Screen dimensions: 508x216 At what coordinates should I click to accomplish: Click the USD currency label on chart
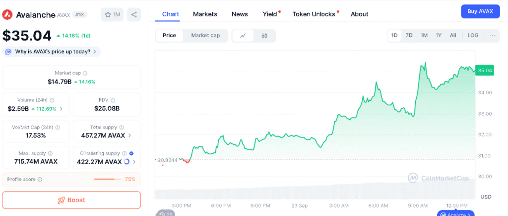pos(486,197)
